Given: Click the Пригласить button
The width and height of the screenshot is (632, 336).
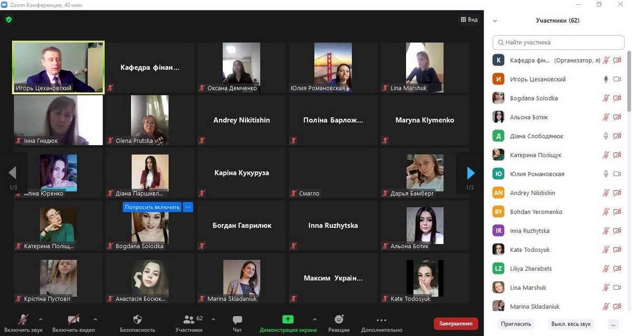Looking at the screenshot, I should tap(516, 324).
